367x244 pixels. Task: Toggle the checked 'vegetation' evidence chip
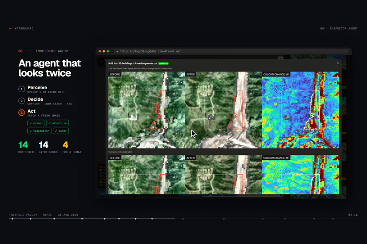tap(39, 131)
